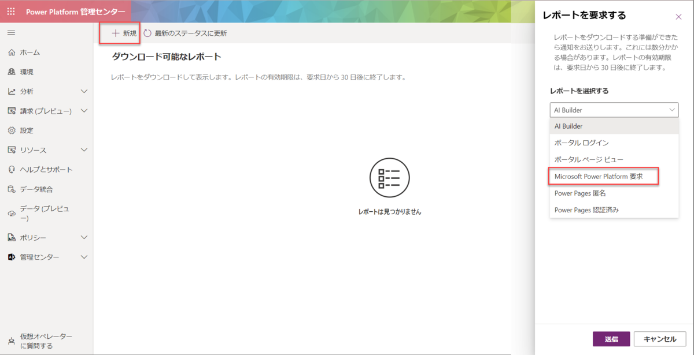This screenshot has width=694, height=355.
Task: Click the Data preview cloud icon
Action: [12, 214]
